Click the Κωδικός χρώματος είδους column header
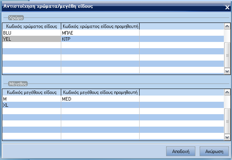 point(32,26)
